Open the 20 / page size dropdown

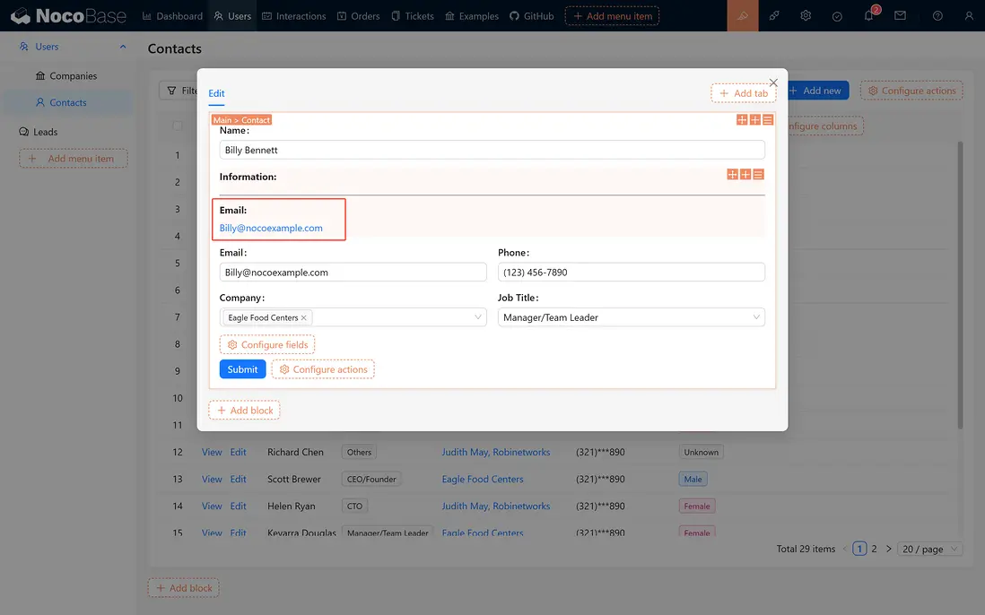[929, 549]
